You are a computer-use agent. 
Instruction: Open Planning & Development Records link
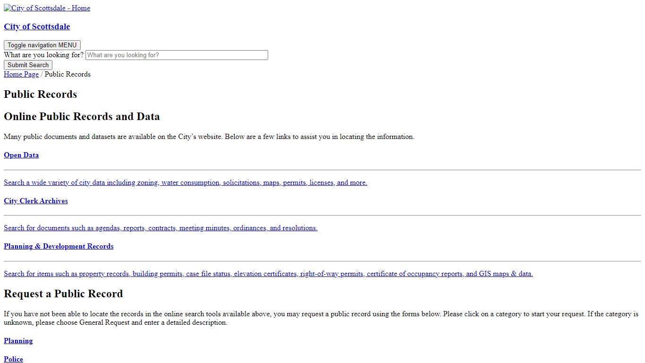(59, 246)
